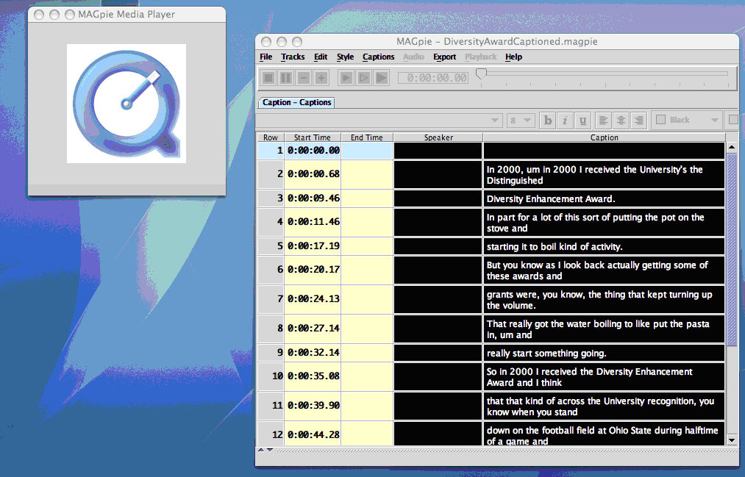Image resolution: width=745 pixels, height=477 pixels.
Task: Click start time 0:00:44.28
Action: coord(313,434)
